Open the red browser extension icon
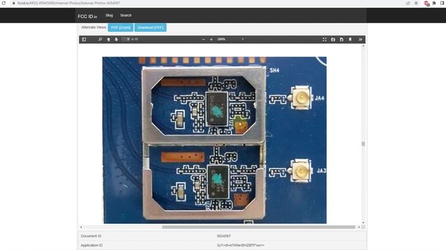The width and height of the screenshot is (446, 250). click(426, 3)
